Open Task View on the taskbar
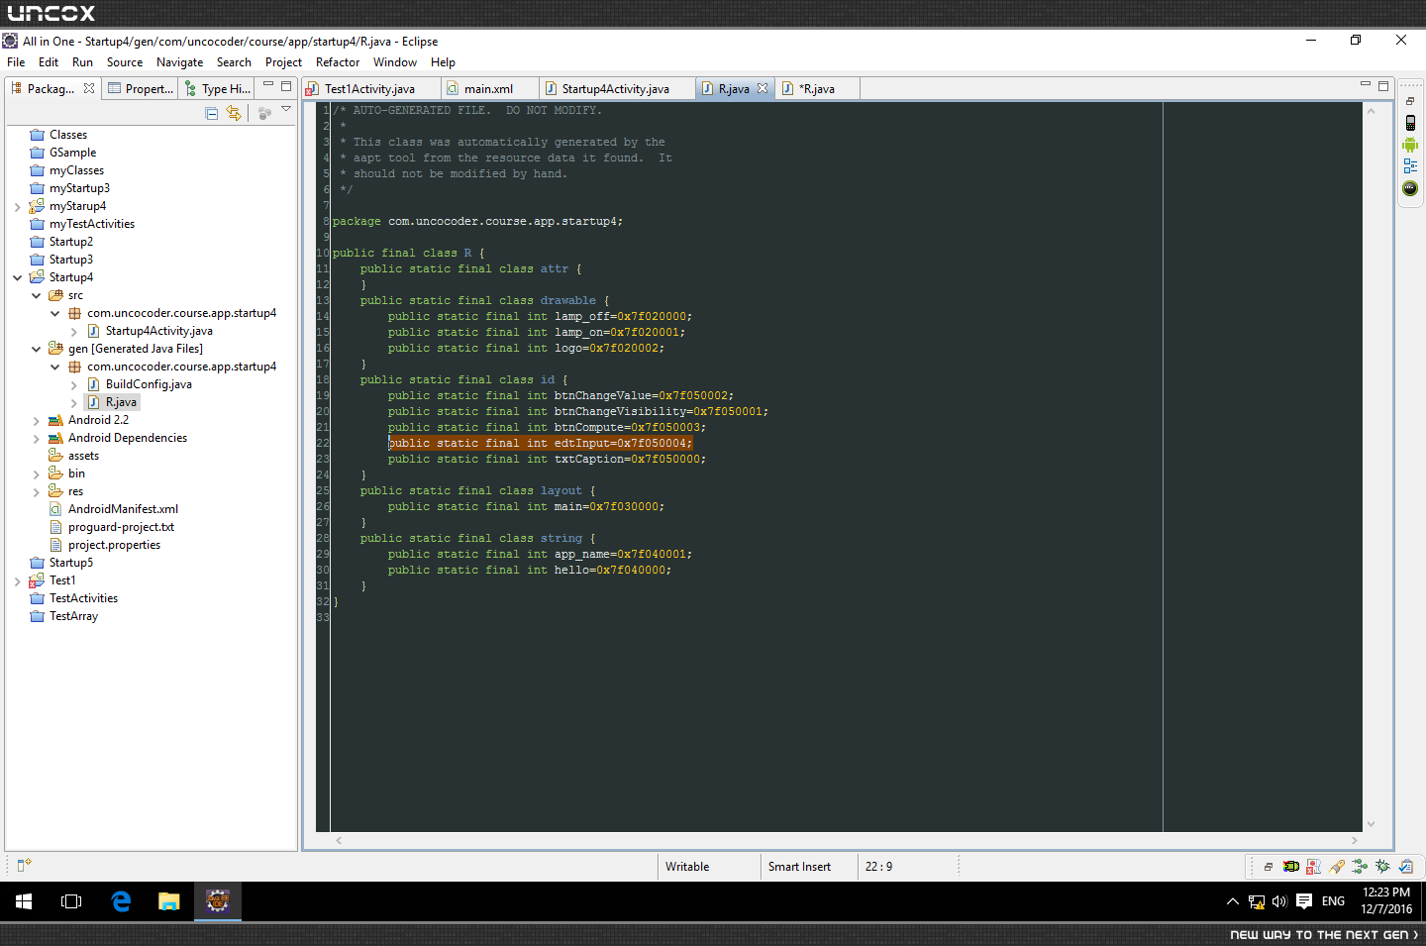The width and height of the screenshot is (1426, 946). 71,901
